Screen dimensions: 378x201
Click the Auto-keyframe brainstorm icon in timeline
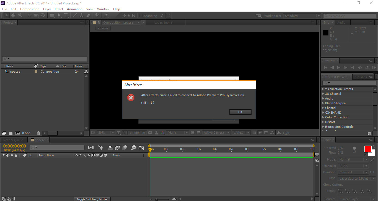coord(134,148)
